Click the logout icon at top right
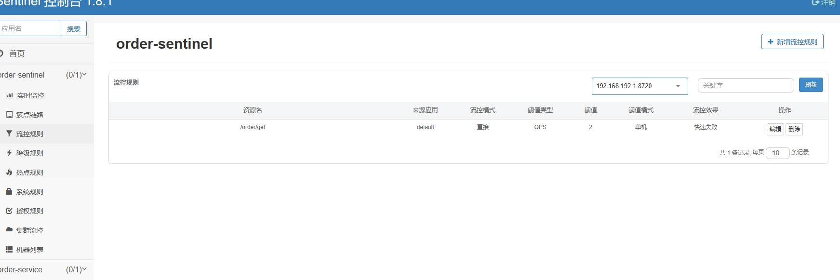Viewport: 840px width, 280px height. pos(815,2)
